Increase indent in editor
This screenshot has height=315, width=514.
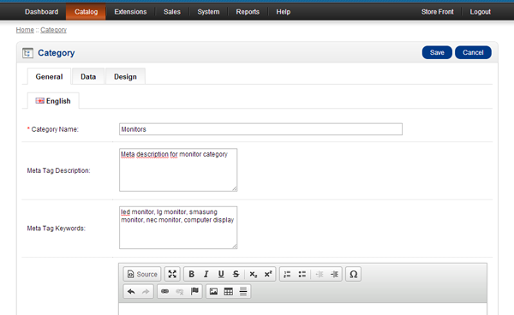335,274
